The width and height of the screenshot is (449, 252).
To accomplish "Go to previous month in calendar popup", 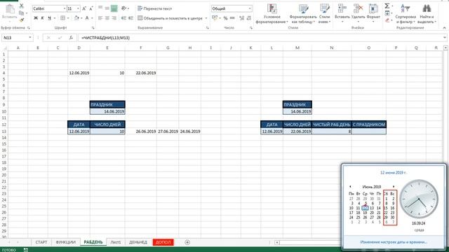I will (350, 187).
